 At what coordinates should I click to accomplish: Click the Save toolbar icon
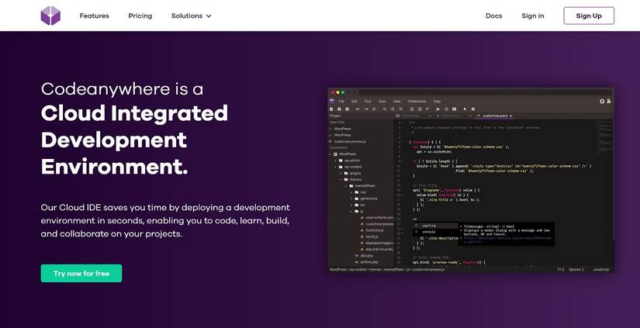pyautogui.click(x=339, y=109)
